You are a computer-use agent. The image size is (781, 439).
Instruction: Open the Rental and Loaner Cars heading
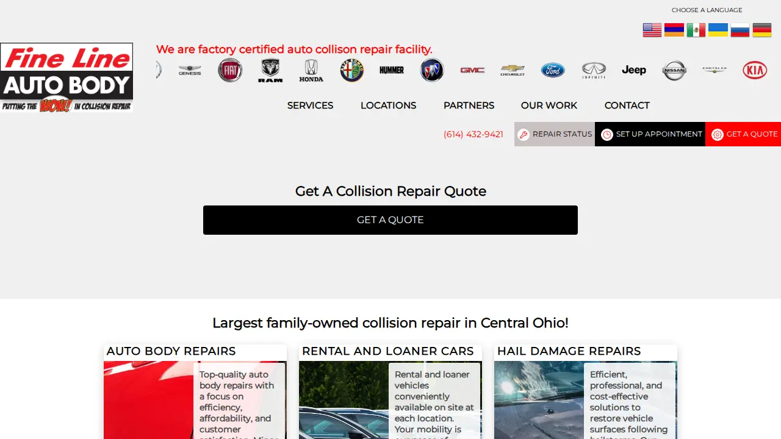pos(388,351)
